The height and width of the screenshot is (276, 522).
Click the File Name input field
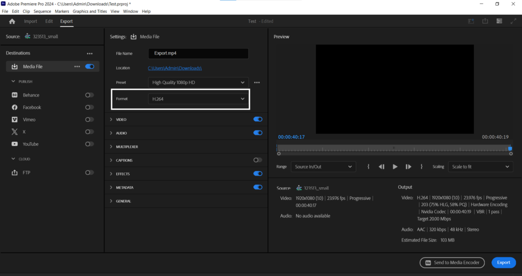click(x=198, y=53)
